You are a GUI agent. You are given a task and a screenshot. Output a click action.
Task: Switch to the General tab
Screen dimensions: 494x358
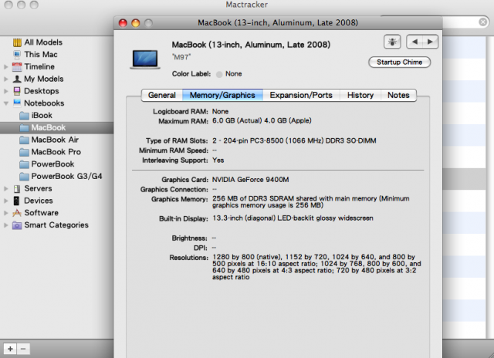pos(162,95)
